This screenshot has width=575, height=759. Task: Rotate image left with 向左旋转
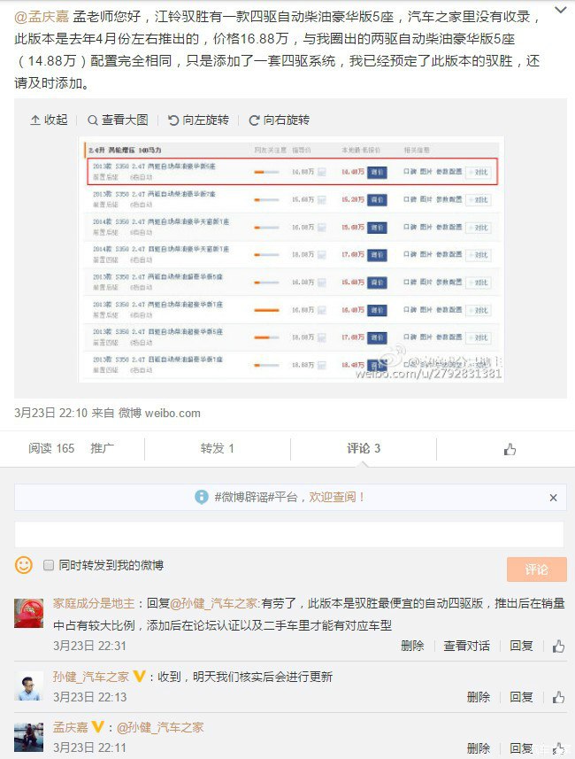[197, 120]
